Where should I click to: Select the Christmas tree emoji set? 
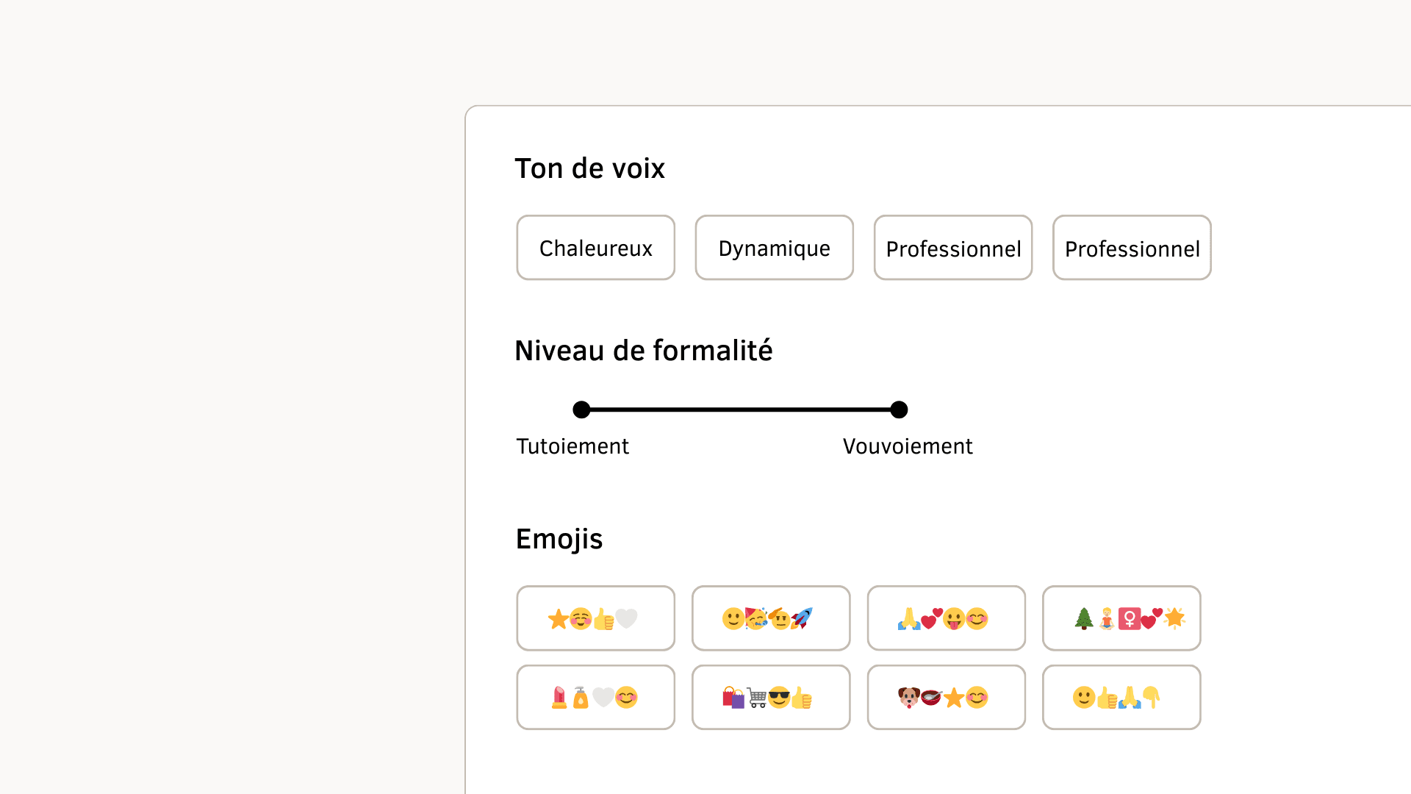(1121, 618)
